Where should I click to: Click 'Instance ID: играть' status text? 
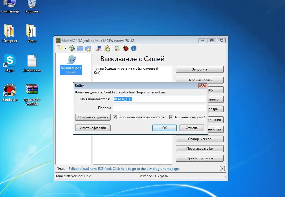154,176
